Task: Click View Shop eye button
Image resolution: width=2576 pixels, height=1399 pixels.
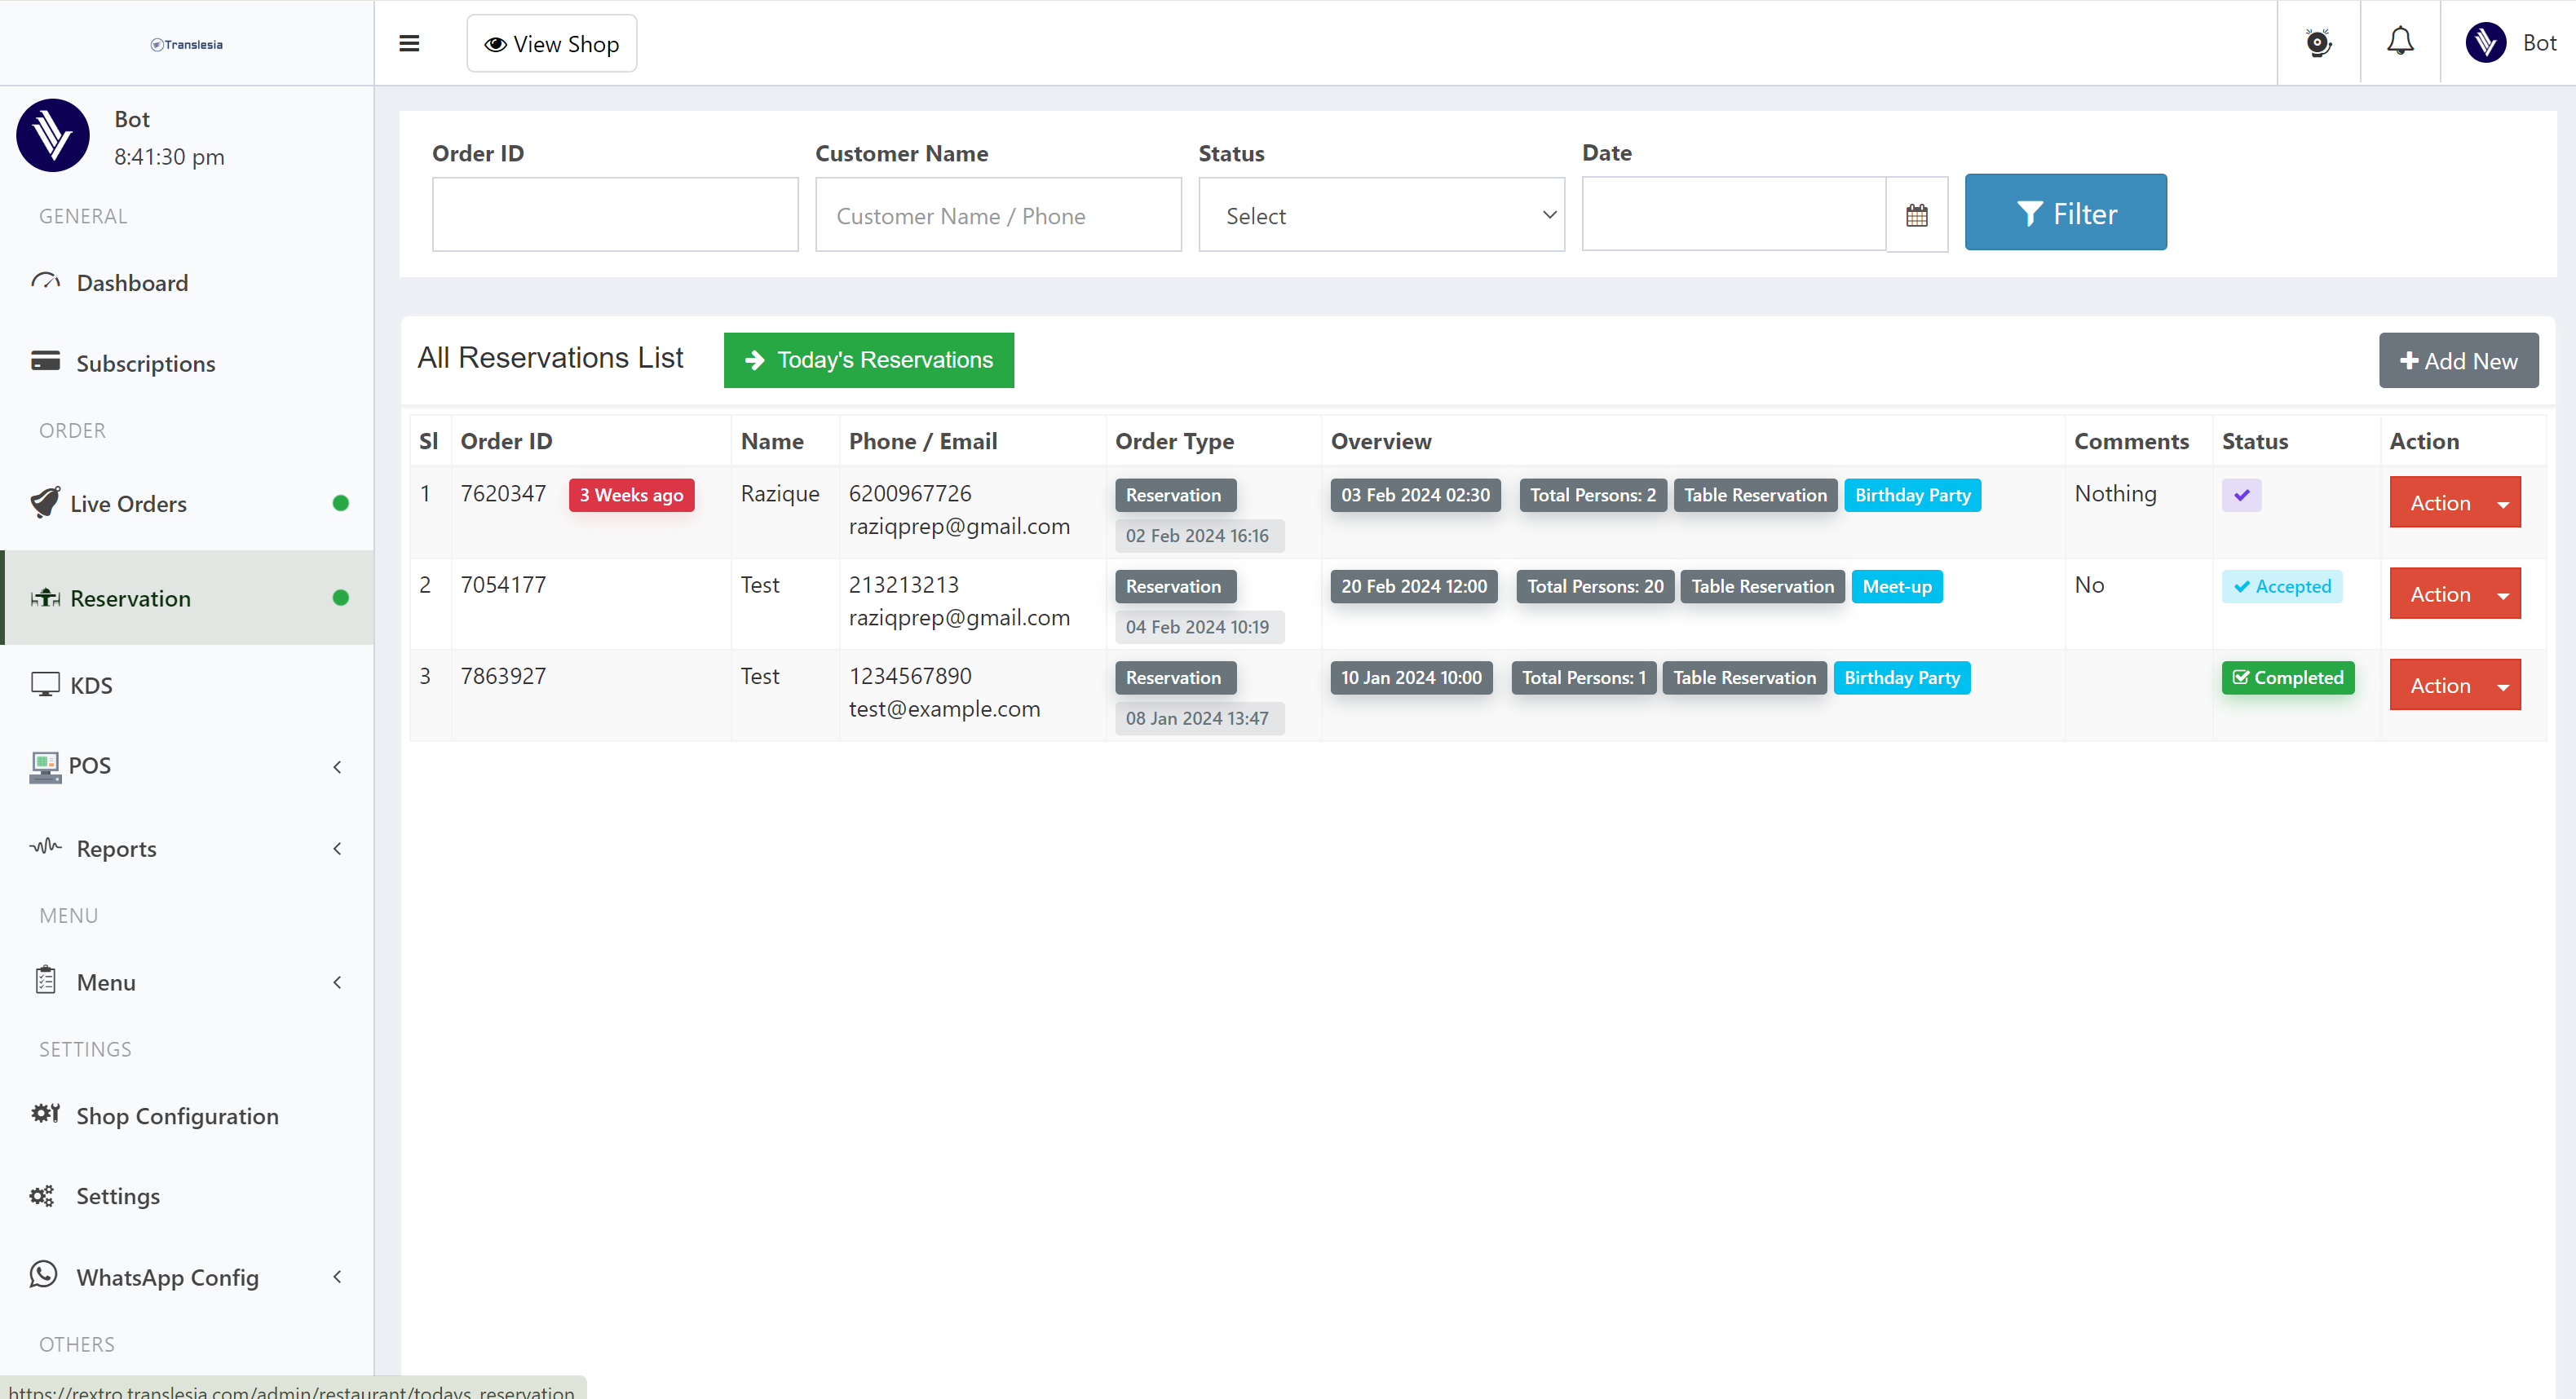Action: (x=552, y=44)
